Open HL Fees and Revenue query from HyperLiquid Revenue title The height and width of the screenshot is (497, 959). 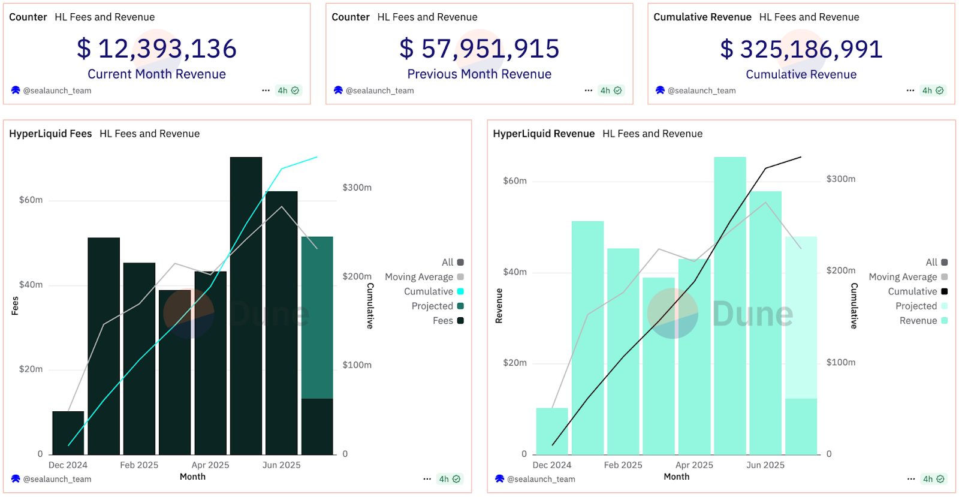click(x=652, y=134)
